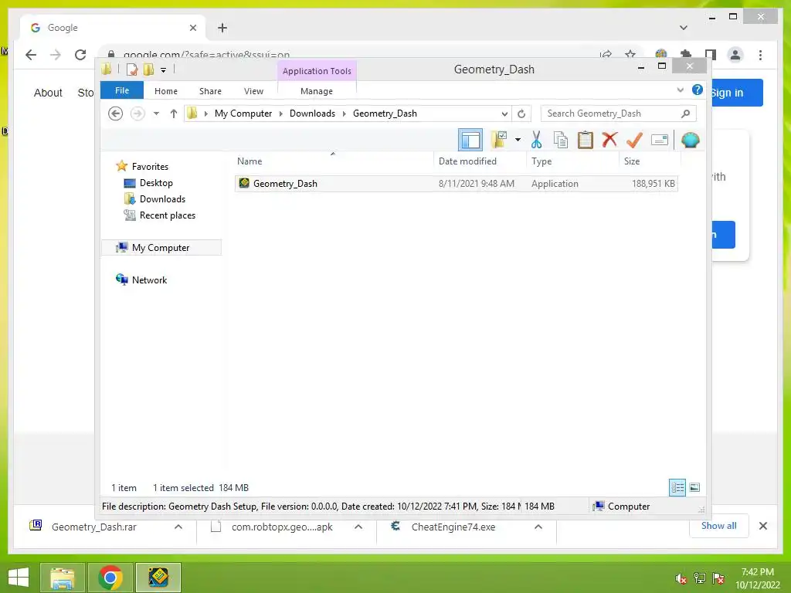Click the Paste clipboard toolbar icon
This screenshot has width=791, height=593.
[x=586, y=141]
